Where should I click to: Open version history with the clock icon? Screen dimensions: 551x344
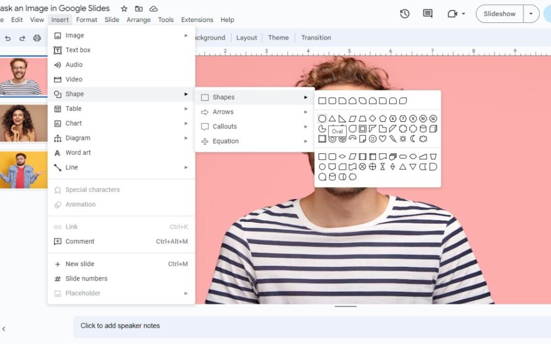405,14
